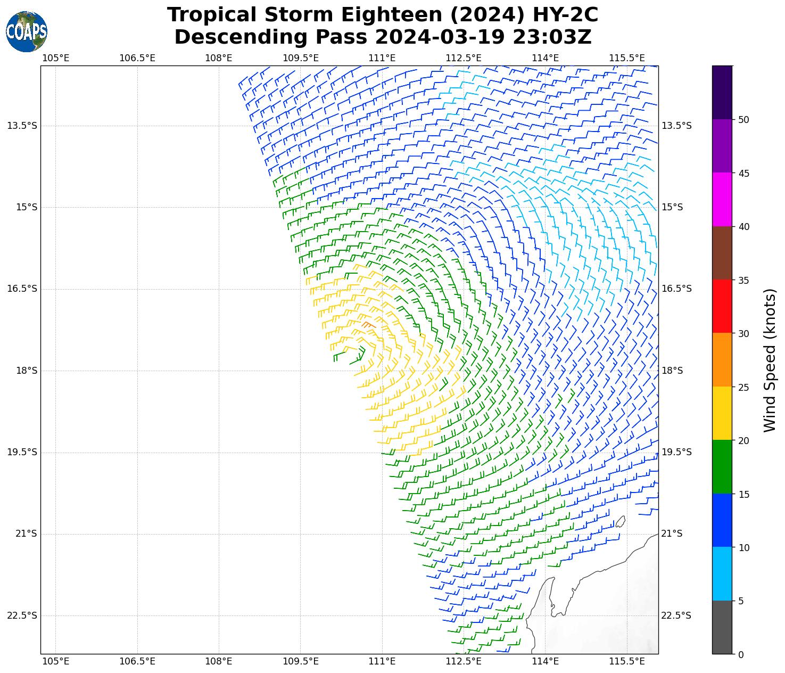This screenshot has width=785, height=673.
Task: Click the "Descending Pass 2024-03-19 23:03Z" subtitle
Action: click(383, 37)
